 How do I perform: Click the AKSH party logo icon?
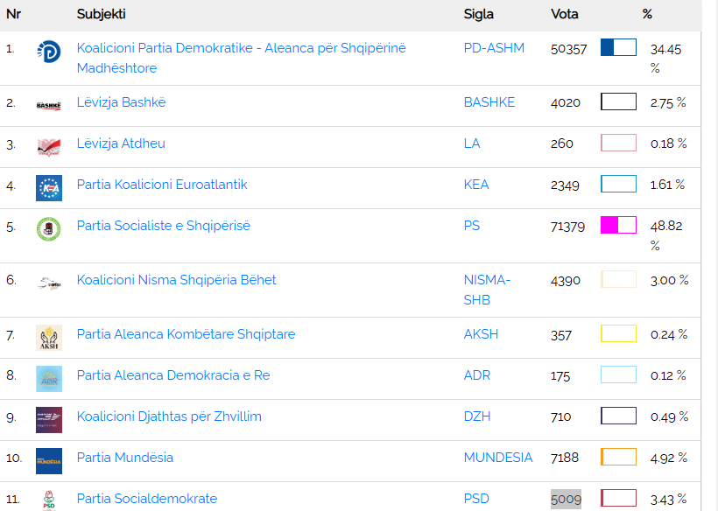48,338
